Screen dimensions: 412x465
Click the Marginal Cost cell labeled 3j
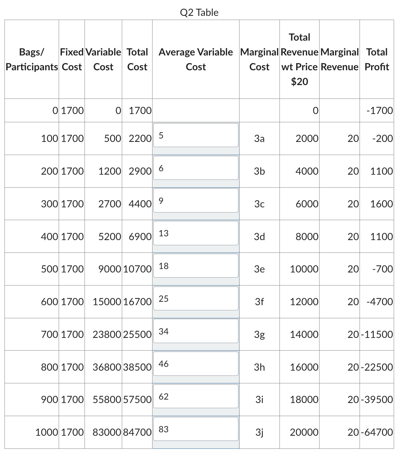pos(259,432)
